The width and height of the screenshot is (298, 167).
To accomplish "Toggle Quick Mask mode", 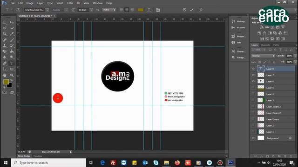I will 5,93.
